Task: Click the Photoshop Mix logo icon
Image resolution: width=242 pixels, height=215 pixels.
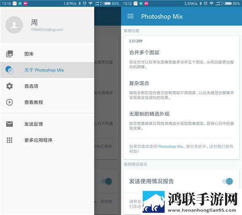Action: [x=9, y=70]
